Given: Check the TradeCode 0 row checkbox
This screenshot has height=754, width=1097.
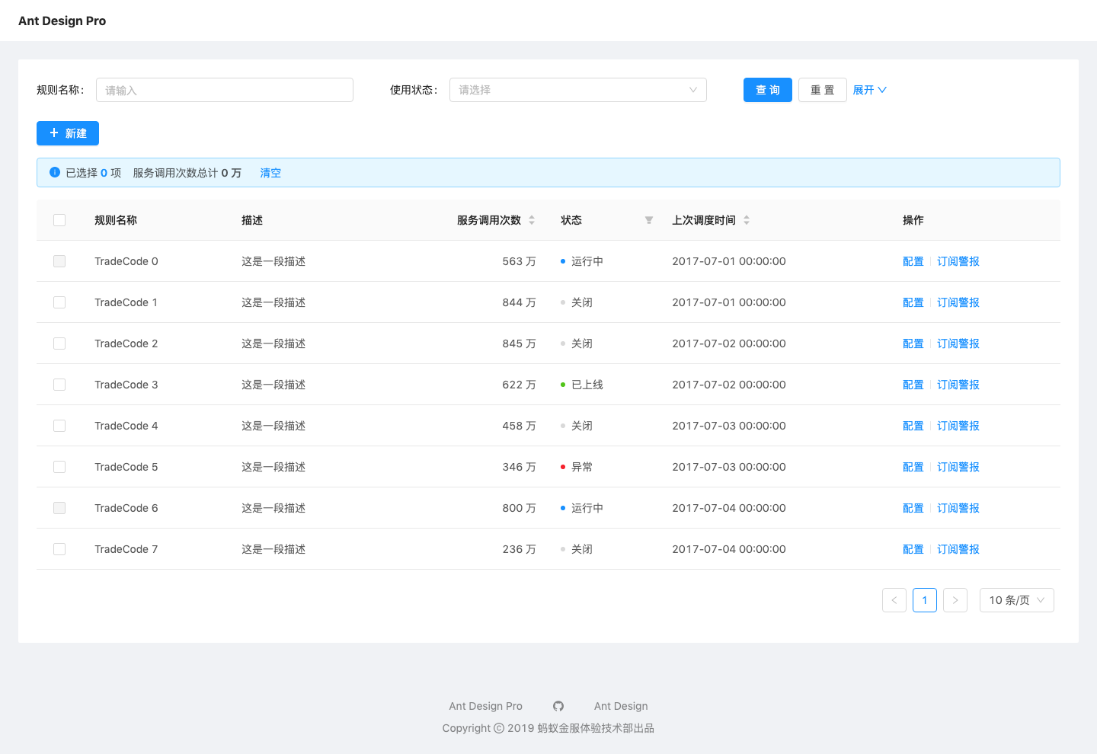Looking at the screenshot, I should pos(59,261).
